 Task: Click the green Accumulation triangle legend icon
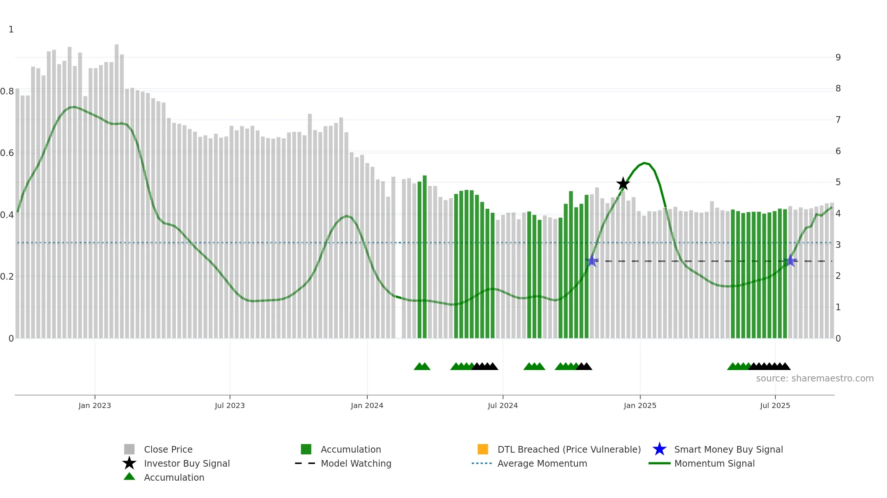coord(129,477)
